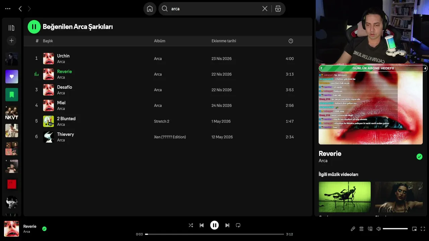Open the red square cover in sidebar
Screen dimensions: 429x241
coord(12,184)
